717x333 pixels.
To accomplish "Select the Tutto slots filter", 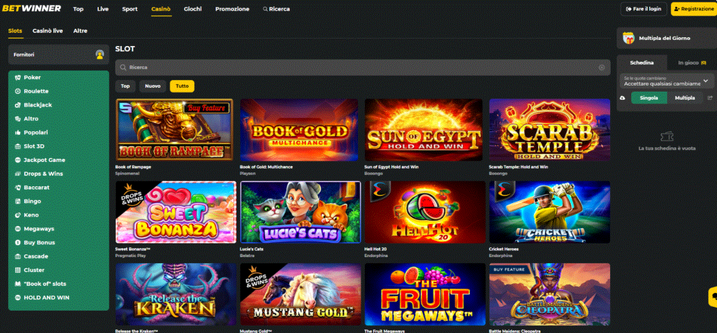I will pos(182,86).
